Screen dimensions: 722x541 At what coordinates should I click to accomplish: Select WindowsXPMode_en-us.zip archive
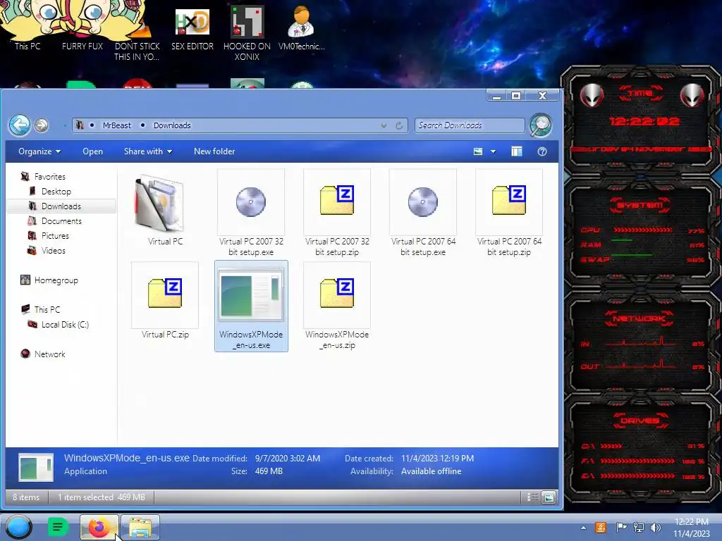[x=337, y=306]
